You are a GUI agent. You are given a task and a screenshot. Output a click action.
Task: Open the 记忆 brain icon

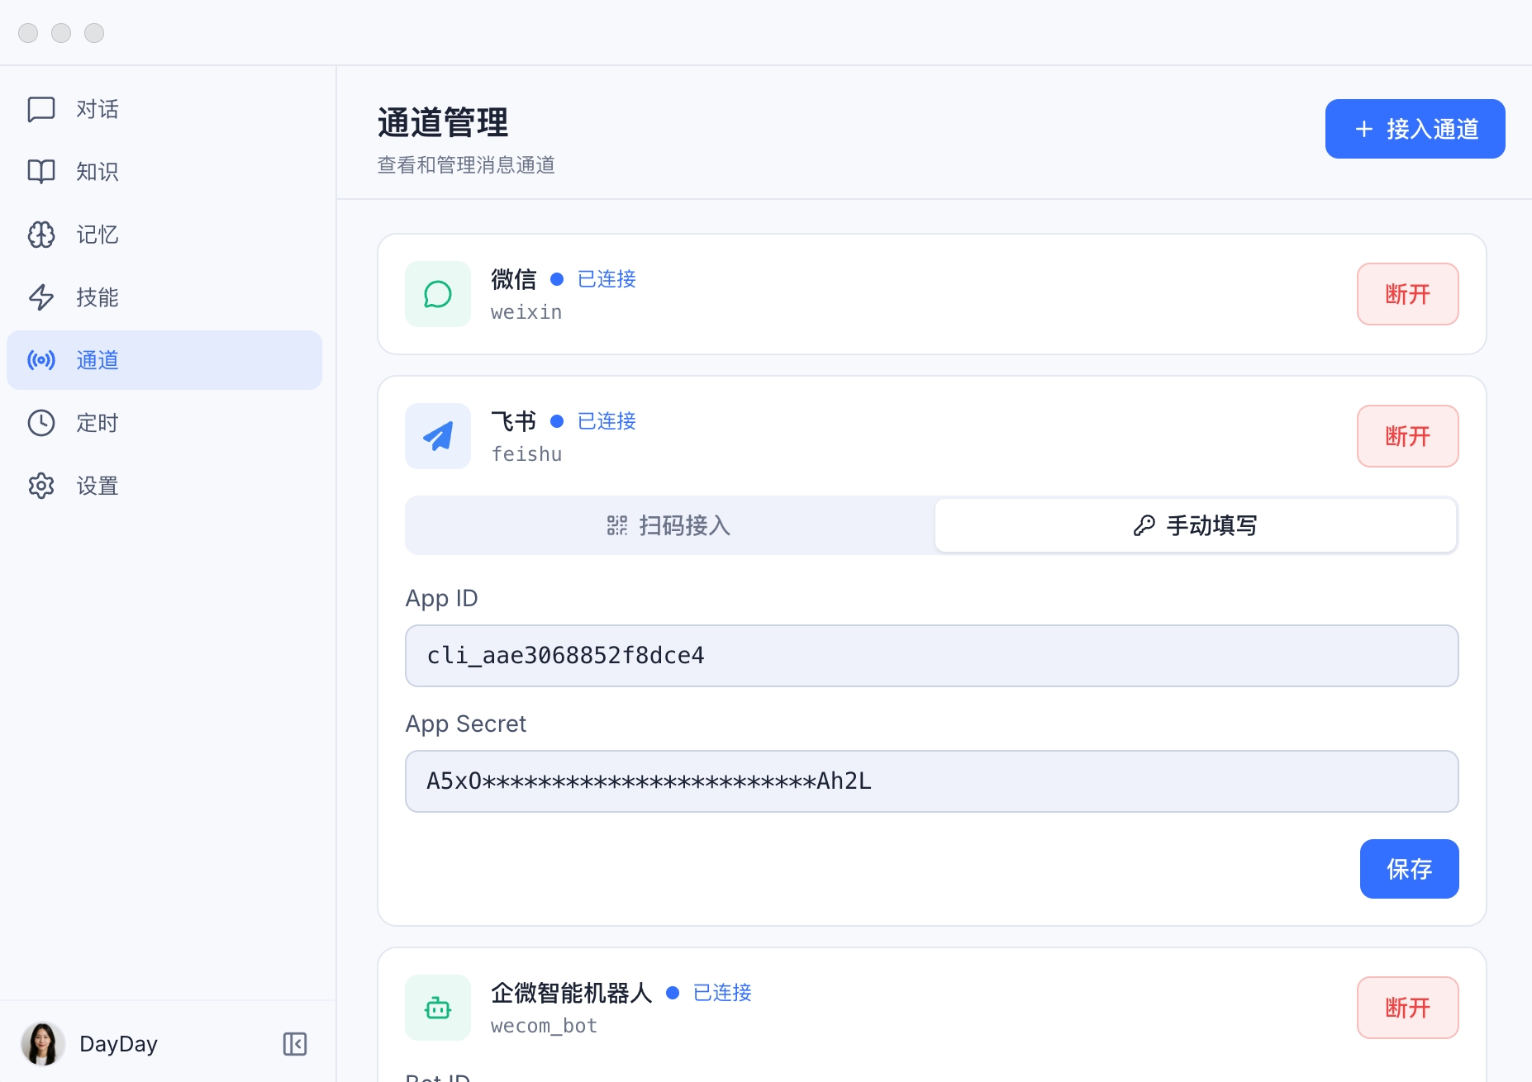(41, 235)
